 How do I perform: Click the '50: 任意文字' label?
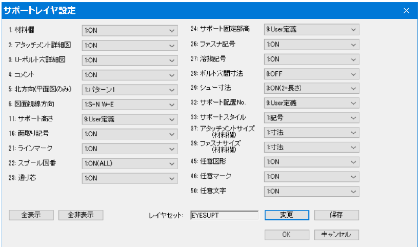208,191
